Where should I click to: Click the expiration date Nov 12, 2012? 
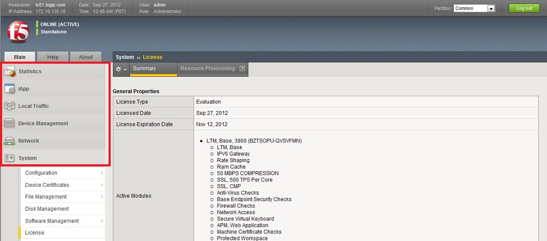[x=212, y=124]
